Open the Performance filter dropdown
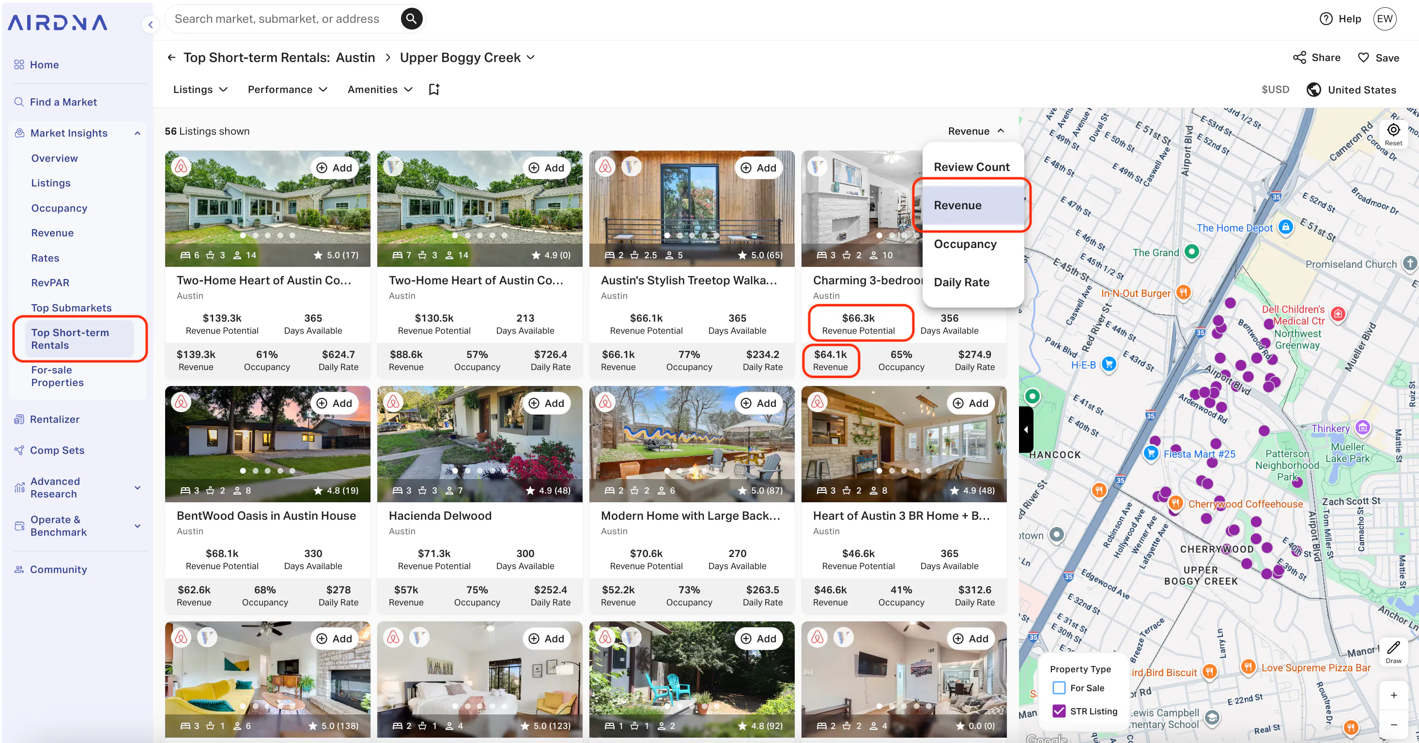Screen dimensions: 1419x743 (x=288, y=89)
